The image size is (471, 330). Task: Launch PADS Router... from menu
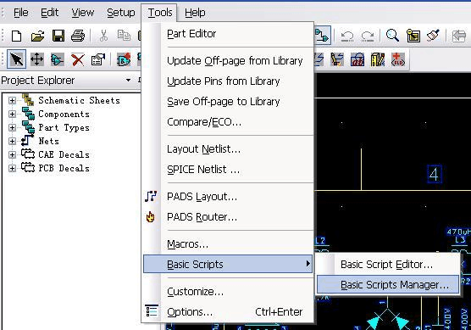click(228, 217)
